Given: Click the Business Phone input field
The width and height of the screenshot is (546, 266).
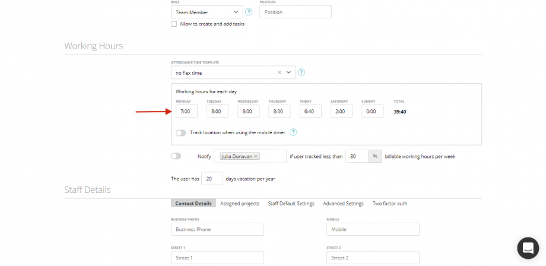Looking at the screenshot, I should click(x=217, y=229).
